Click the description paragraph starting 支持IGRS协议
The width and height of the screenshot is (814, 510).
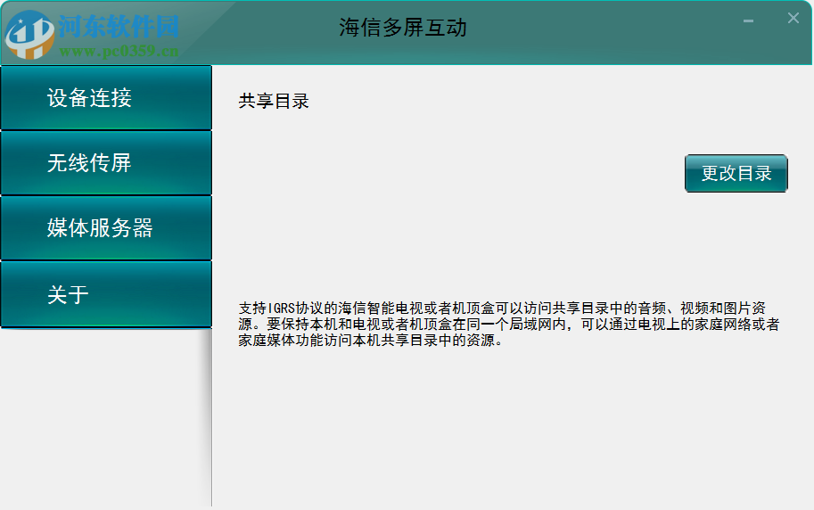[509, 324]
